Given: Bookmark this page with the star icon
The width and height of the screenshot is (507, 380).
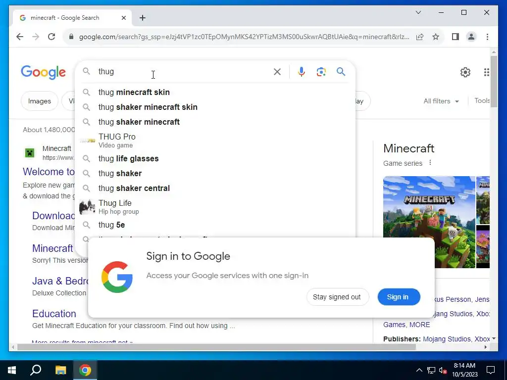Looking at the screenshot, I should tap(436, 37).
